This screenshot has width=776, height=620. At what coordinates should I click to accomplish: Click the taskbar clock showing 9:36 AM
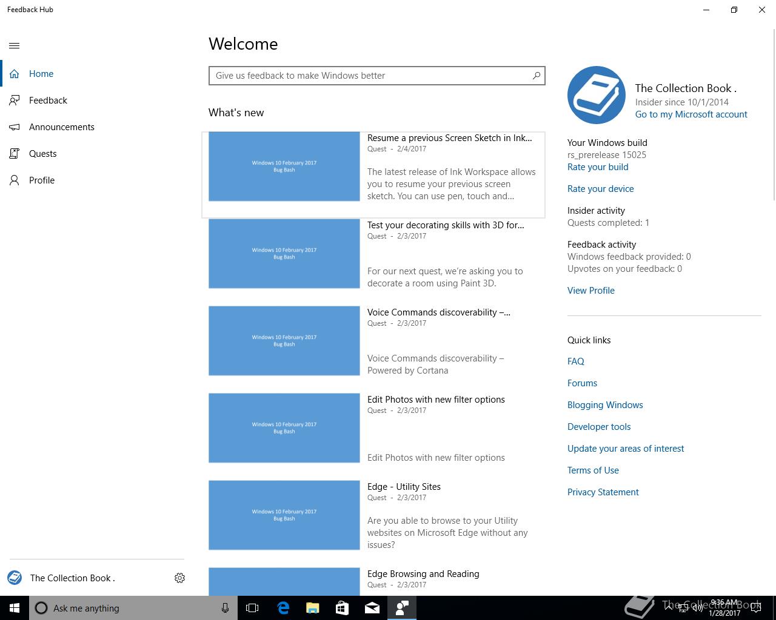(724, 608)
